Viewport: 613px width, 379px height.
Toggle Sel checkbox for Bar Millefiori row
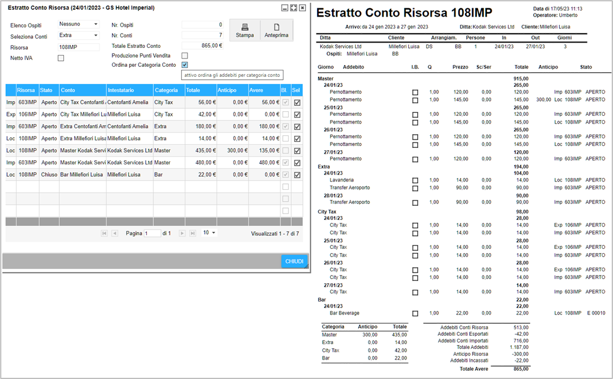(x=297, y=175)
